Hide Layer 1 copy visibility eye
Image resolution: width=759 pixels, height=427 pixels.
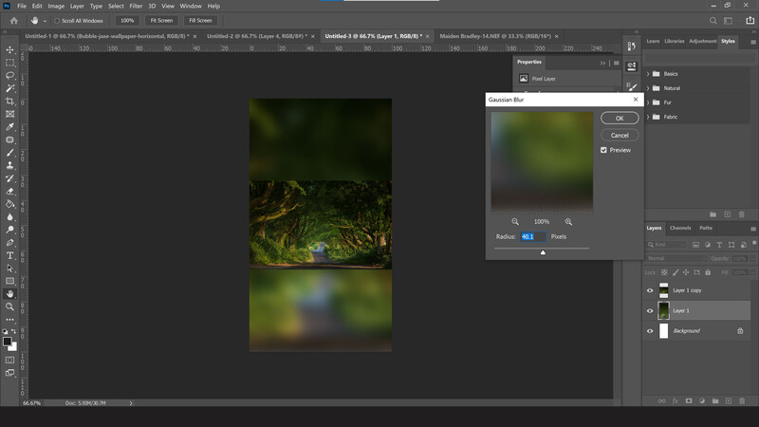click(650, 290)
